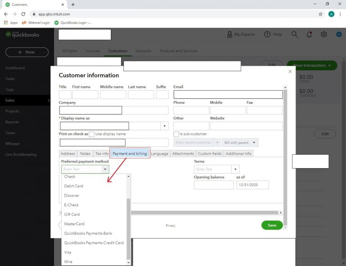Expand the parent customer dropdown
The width and height of the screenshot is (346, 266).
click(217, 142)
